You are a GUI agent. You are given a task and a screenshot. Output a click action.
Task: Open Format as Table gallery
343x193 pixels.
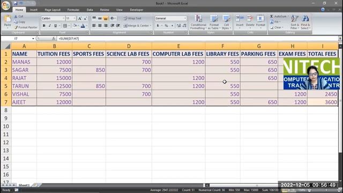[214, 22]
